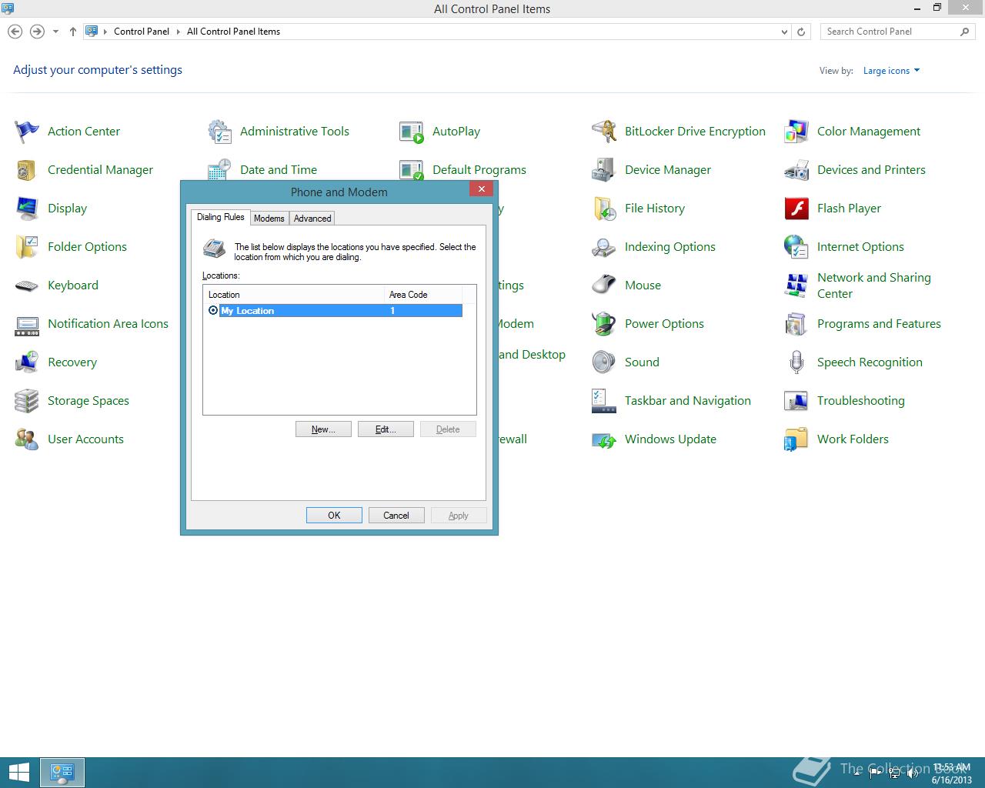Select the Dialing Rules tab
Viewport: 985px width, 788px height.
coord(221,217)
